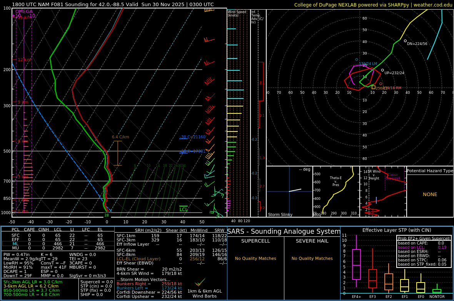Click the 6 km height marker
This screenshot has height=301, width=454.
coord(23,141)
